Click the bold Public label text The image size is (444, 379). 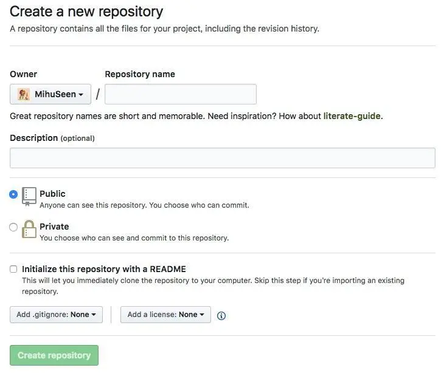[x=52, y=194]
